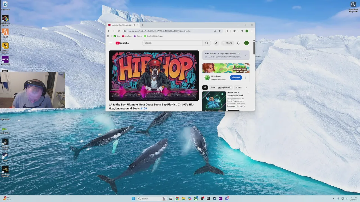Viewport: 360px width, 202px height.
Task: Click the YouTube logo to go home
Action: click(122, 43)
